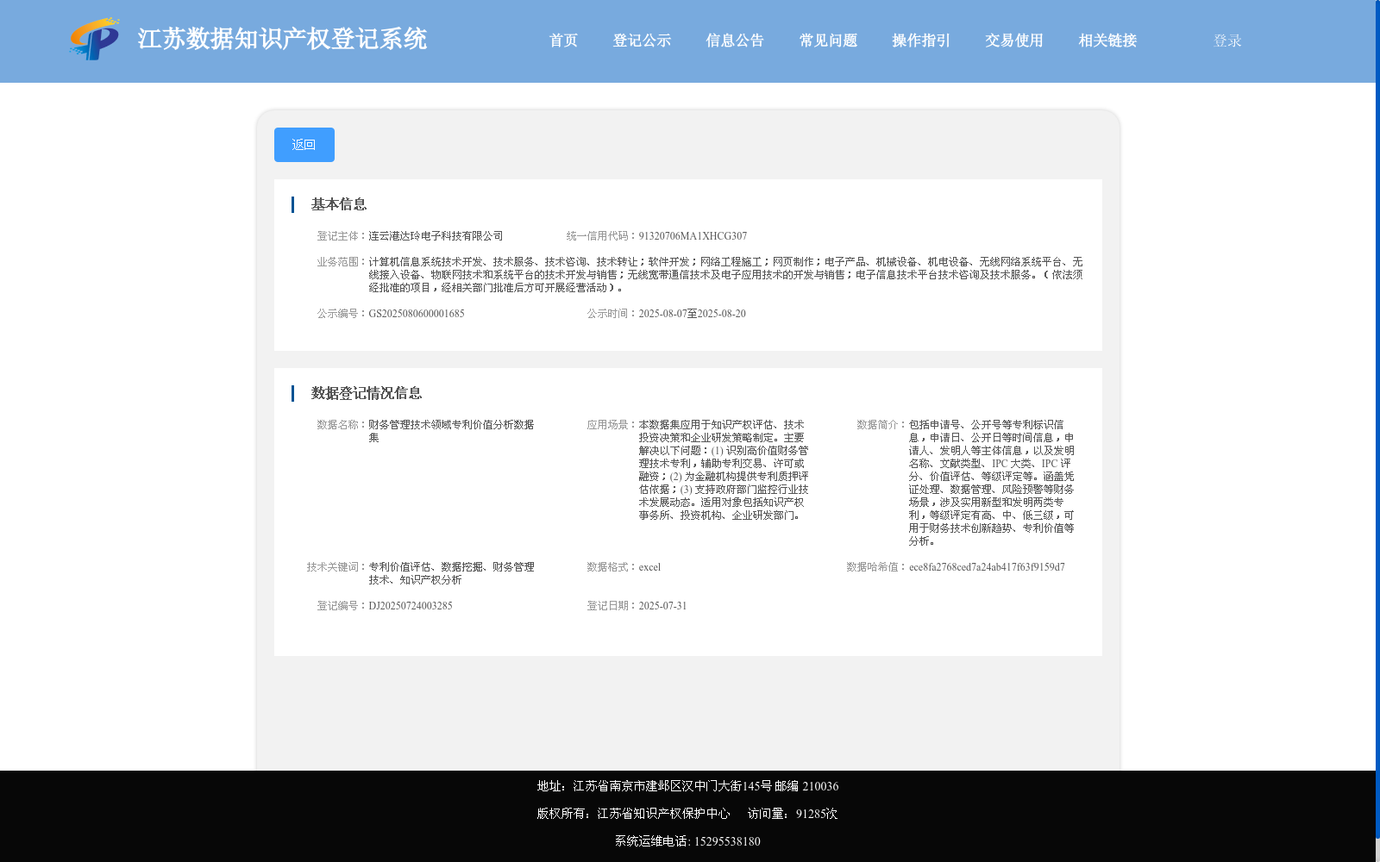The image size is (1380, 862).
Task: Click the registration number DJ20250724003285
Action: [411, 606]
